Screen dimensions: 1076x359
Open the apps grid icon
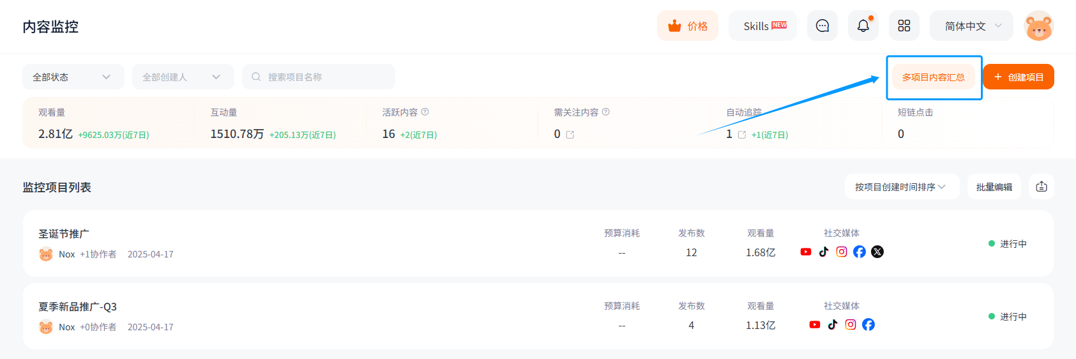904,26
